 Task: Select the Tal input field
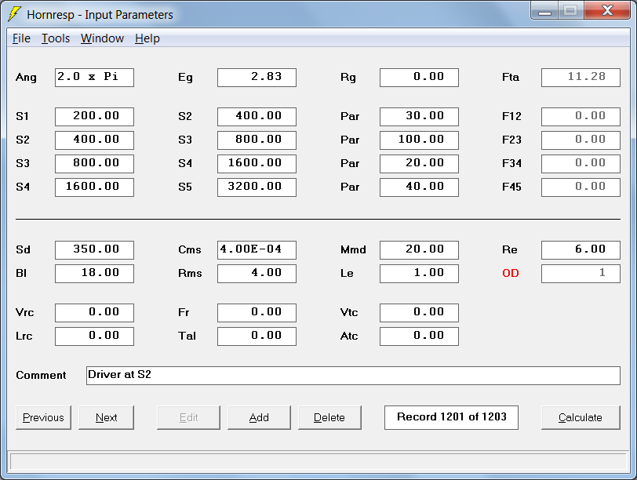[x=257, y=336]
